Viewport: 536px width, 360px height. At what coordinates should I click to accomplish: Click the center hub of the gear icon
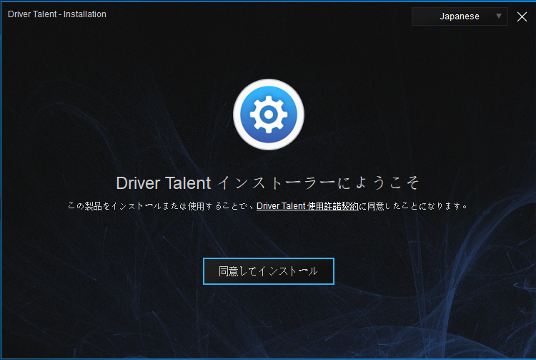click(268, 115)
